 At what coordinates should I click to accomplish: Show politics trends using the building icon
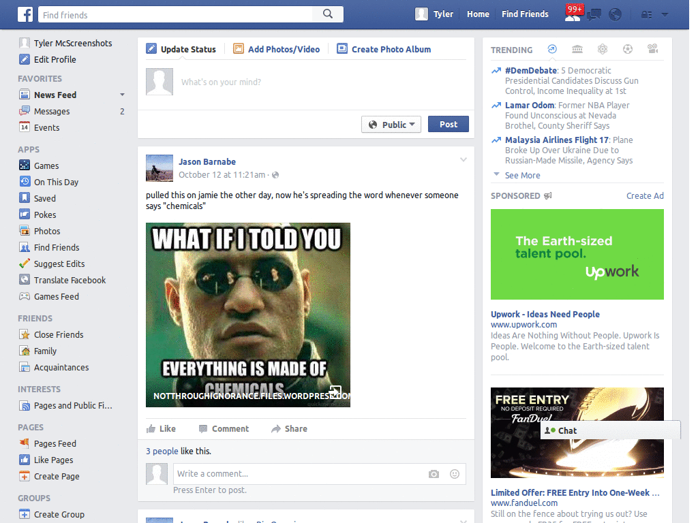coord(577,49)
